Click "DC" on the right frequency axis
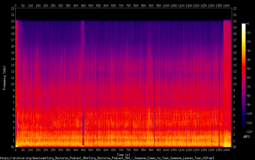 [x=235, y=147]
